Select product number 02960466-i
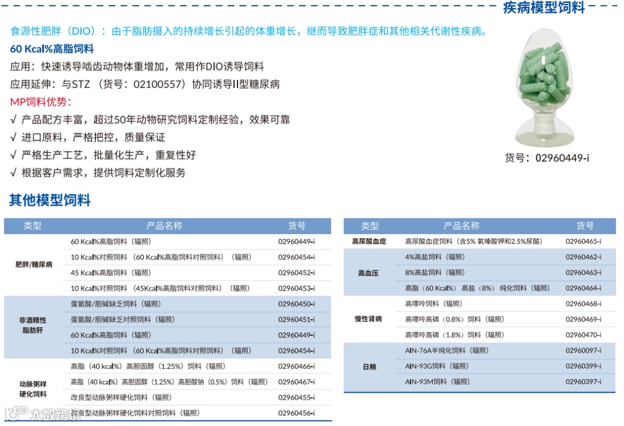The width and height of the screenshot is (624, 426). tap(296, 366)
